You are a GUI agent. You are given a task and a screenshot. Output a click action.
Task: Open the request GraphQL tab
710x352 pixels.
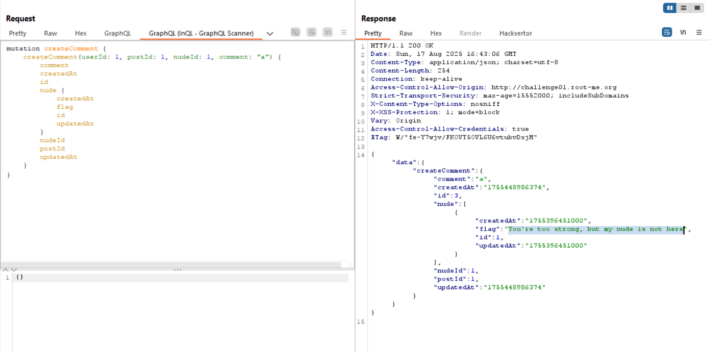118,33
